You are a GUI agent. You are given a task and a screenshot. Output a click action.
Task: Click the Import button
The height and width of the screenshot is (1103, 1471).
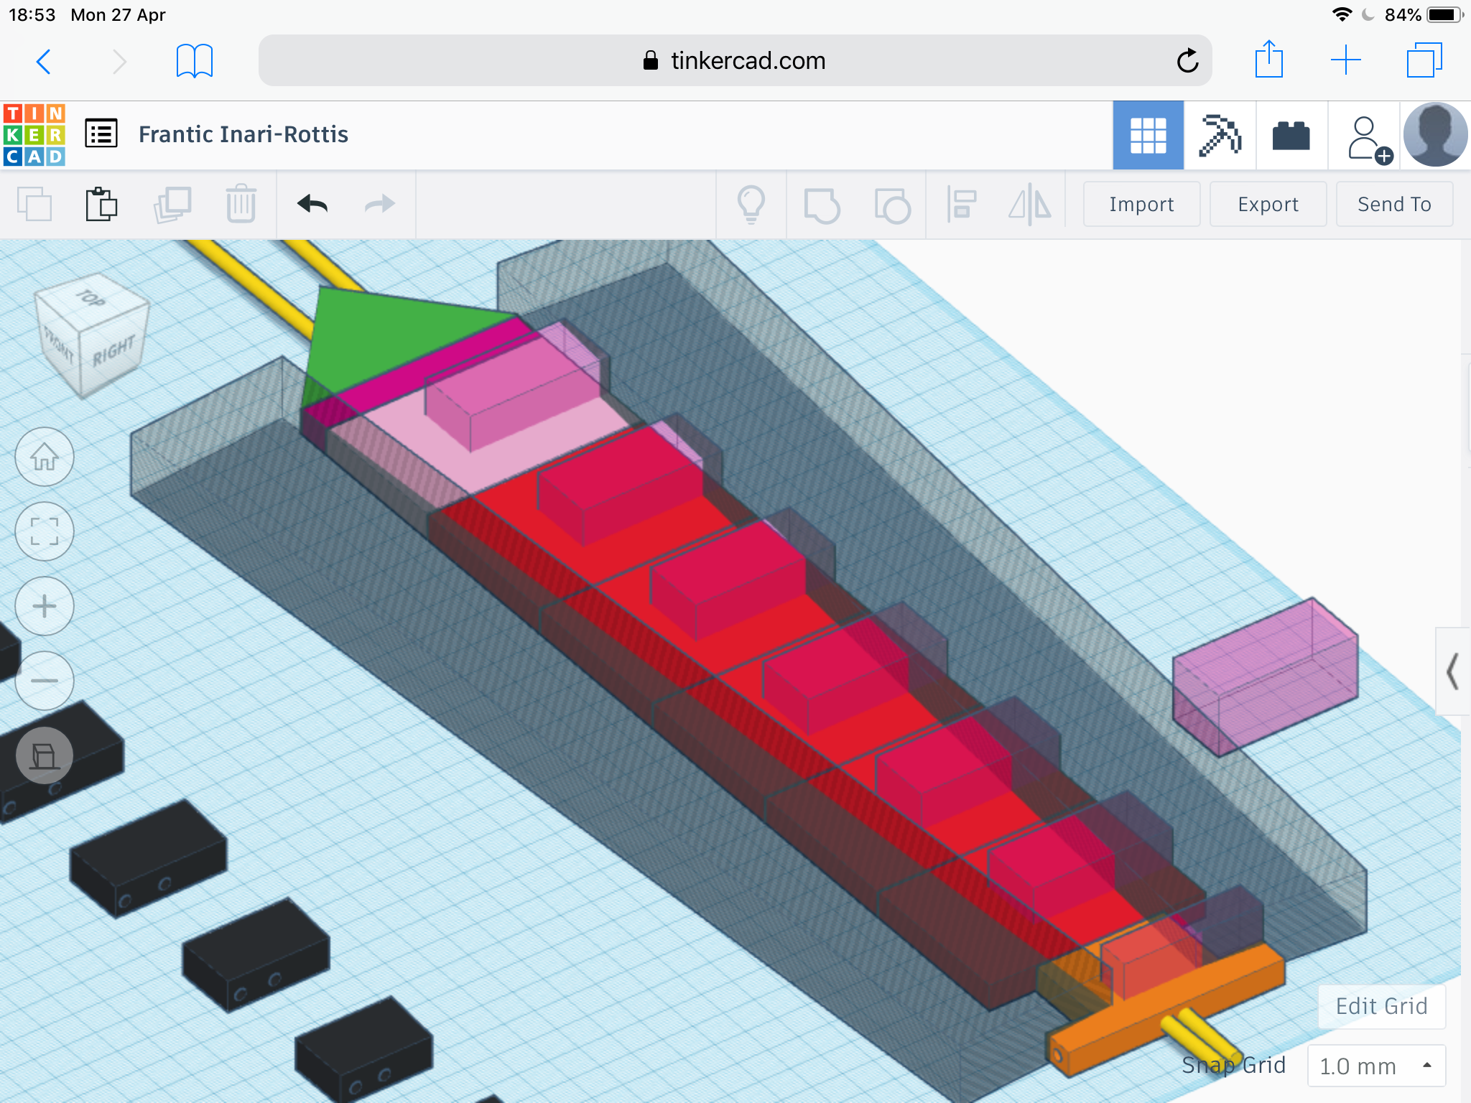coord(1141,204)
